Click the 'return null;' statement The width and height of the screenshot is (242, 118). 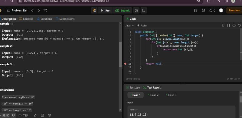click(x=154, y=64)
